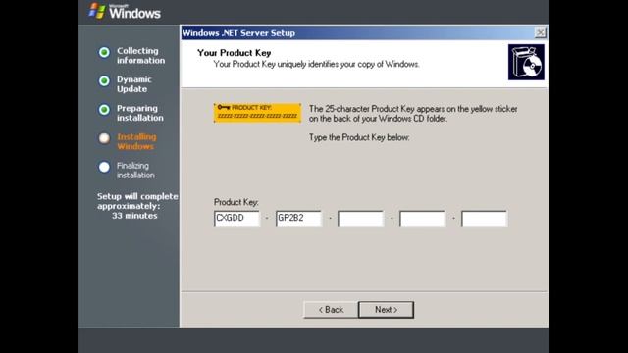
Task: Click the yellow product key sticker image
Action: pyautogui.click(x=257, y=113)
